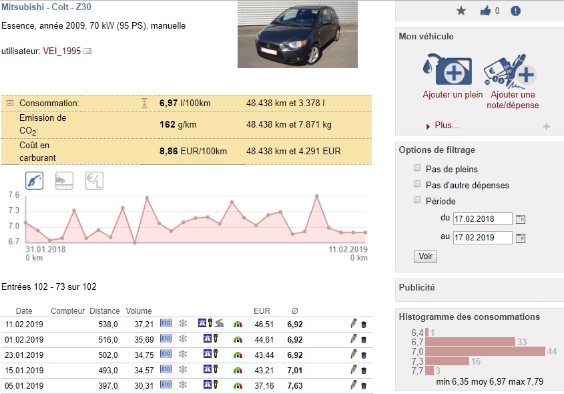Edit the 01.02.2019 entry

coord(354,339)
